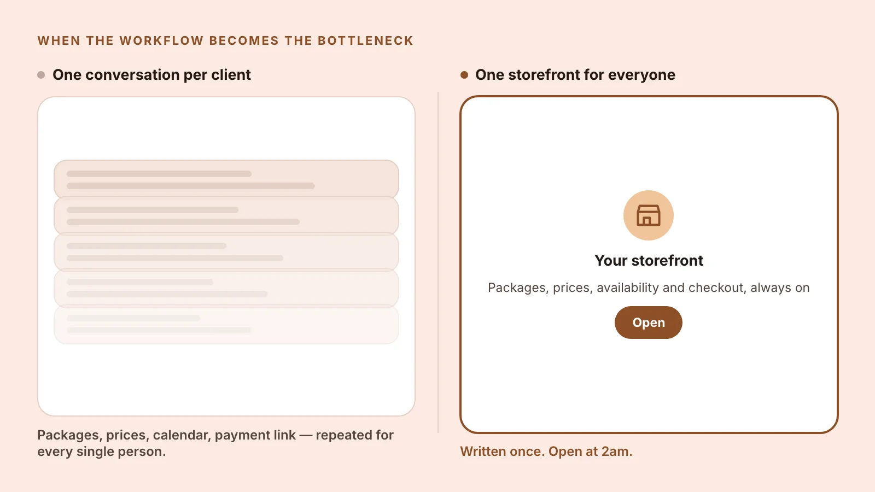Select the second conversation placeholder card

coord(226,215)
